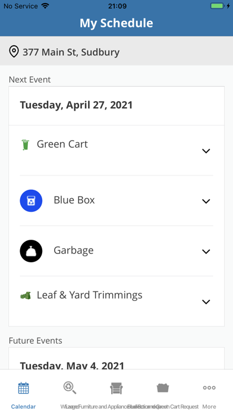Open the waste search magnifier tab
Viewport: 233px width, 414px height.
(70, 388)
